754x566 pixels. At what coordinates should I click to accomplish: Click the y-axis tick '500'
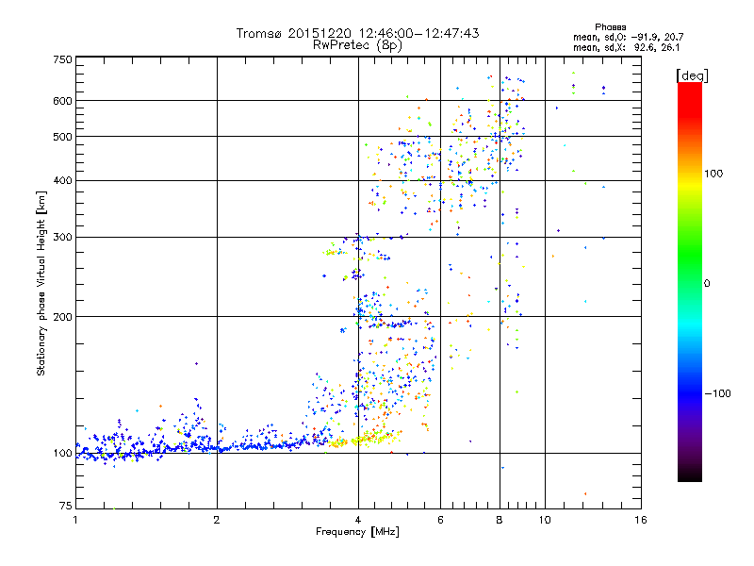[x=62, y=137]
